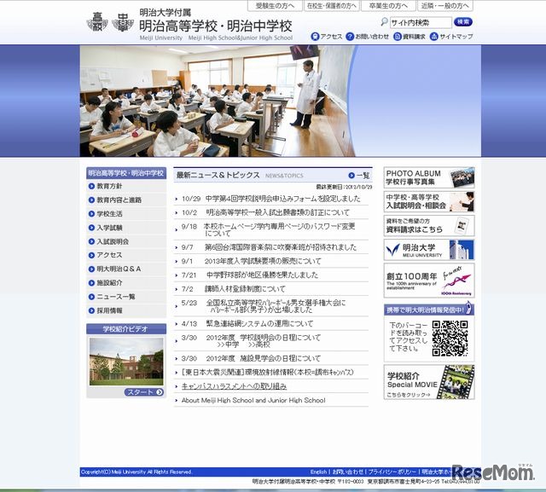Click bullet icon next to 教育方針

[x=91, y=186]
